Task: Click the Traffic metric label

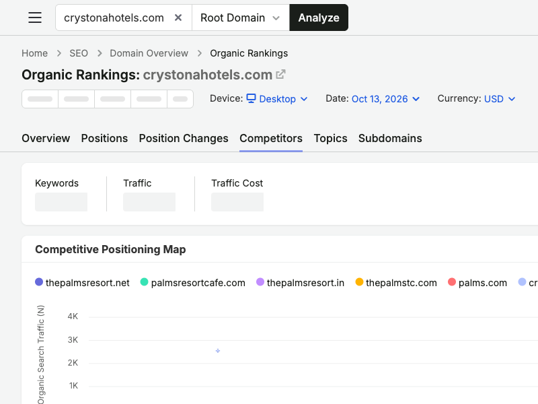Action: pyautogui.click(x=137, y=183)
